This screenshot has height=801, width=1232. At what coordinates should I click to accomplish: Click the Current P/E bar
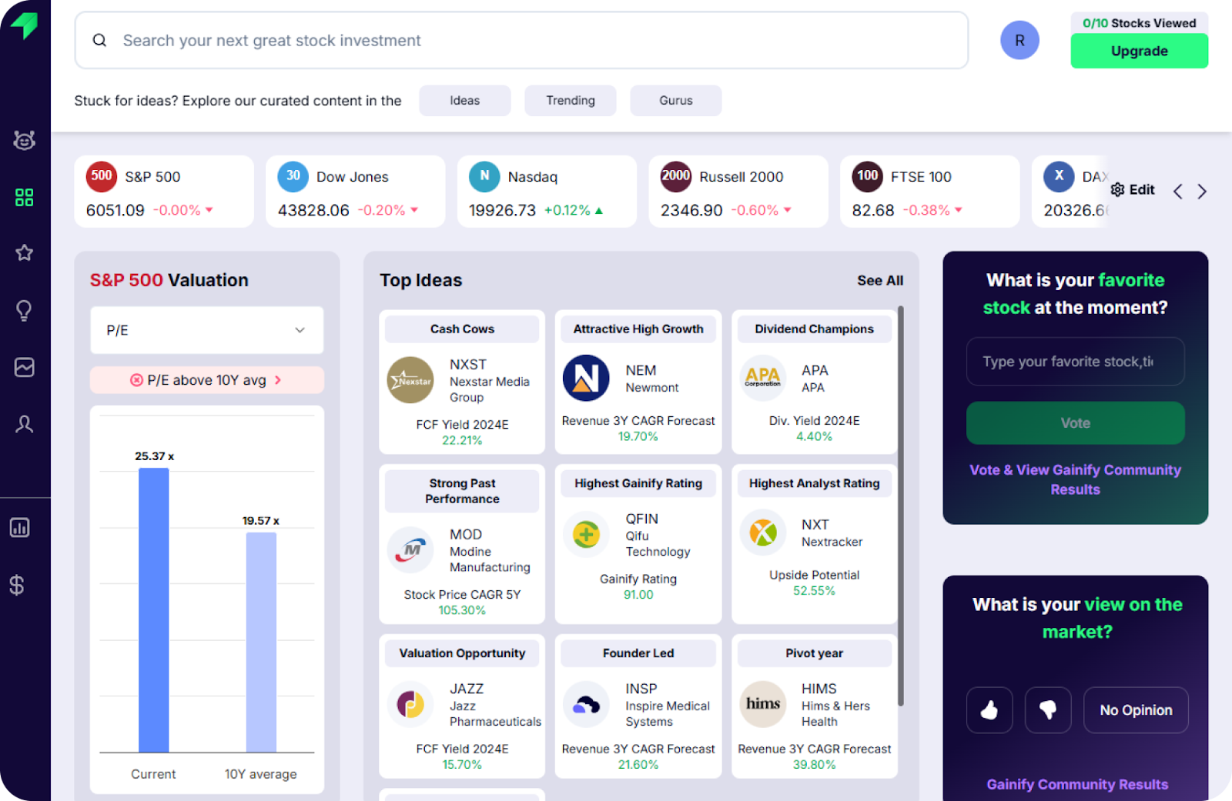(153, 609)
